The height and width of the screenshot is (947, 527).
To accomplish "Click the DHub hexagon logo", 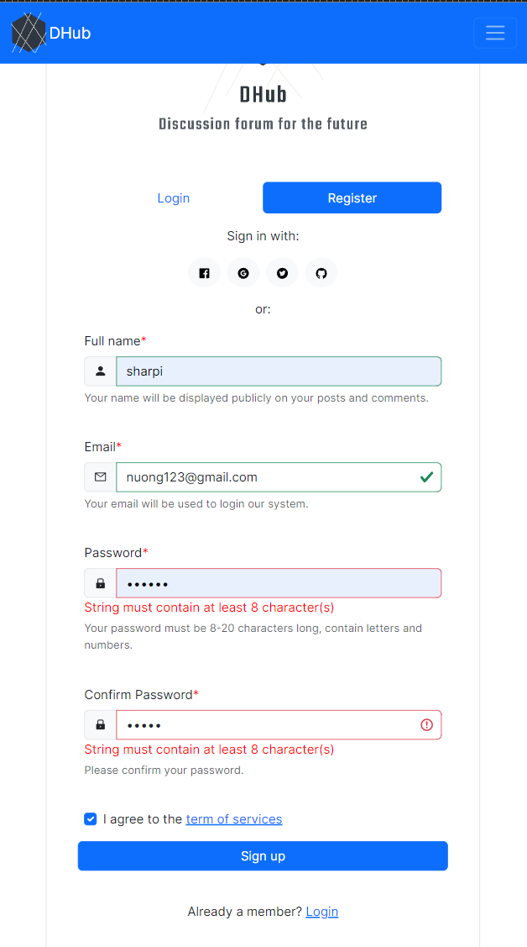I will 29,33.
